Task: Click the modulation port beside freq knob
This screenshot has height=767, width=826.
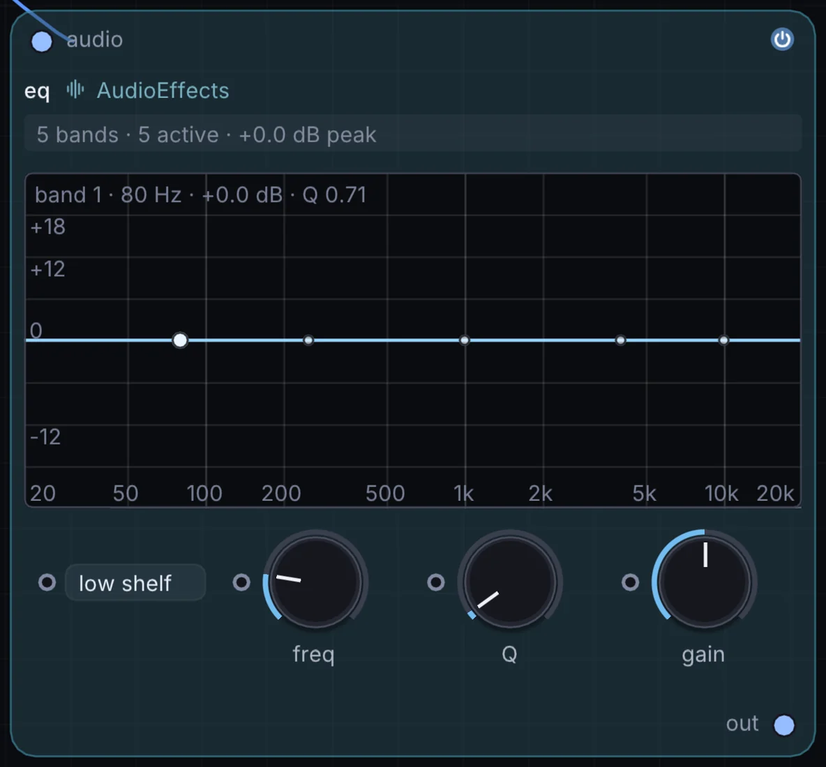Action: pyautogui.click(x=241, y=582)
